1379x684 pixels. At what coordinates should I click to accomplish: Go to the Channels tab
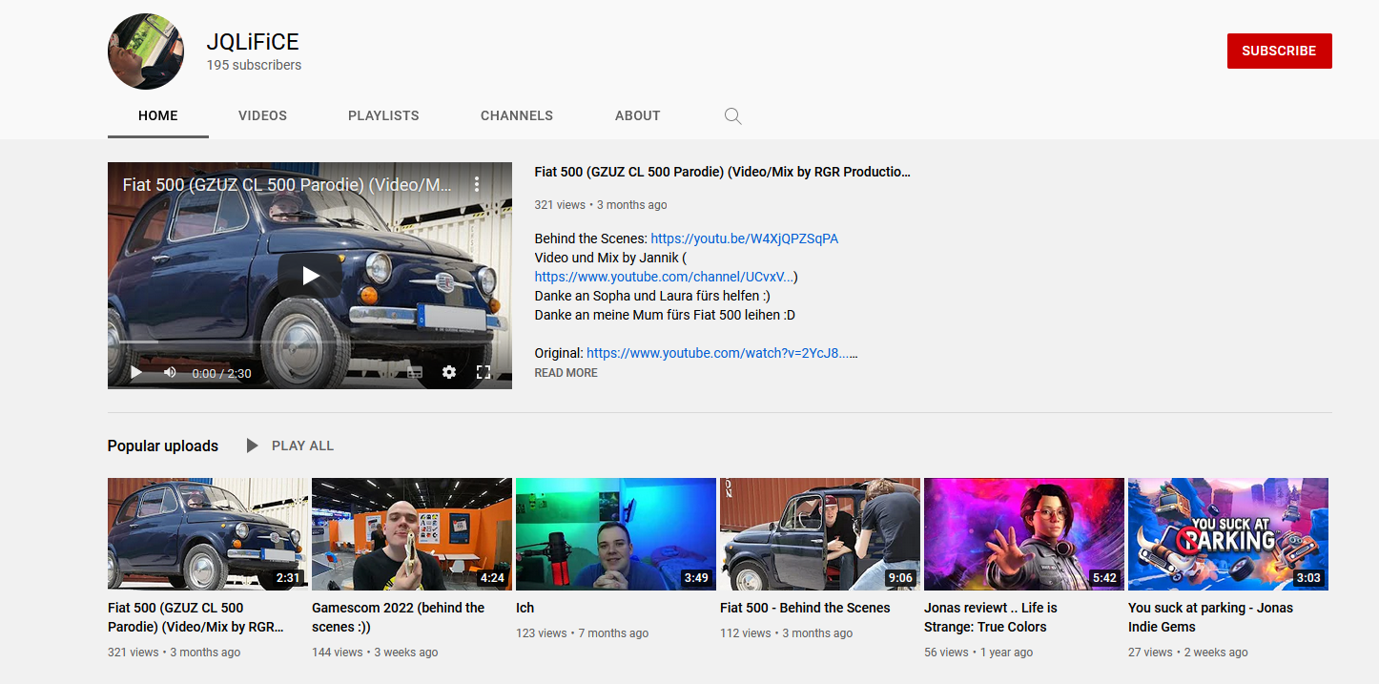pyautogui.click(x=517, y=115)
